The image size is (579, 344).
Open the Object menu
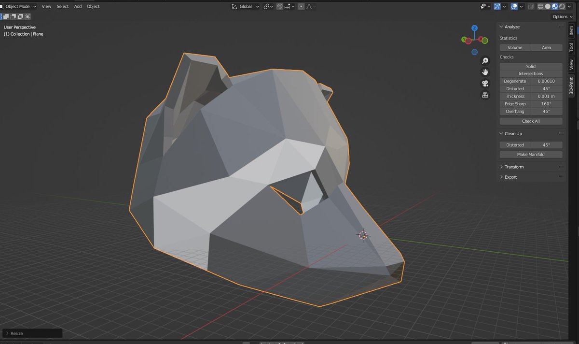(x=93, y=6)
